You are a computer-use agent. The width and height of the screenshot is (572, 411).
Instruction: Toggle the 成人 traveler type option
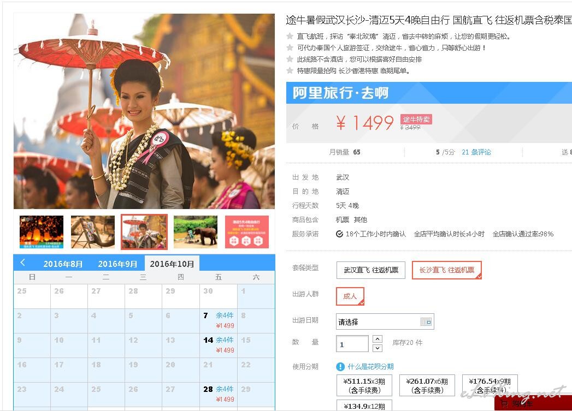350,296
